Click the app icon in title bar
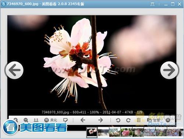 coord(4,4)
